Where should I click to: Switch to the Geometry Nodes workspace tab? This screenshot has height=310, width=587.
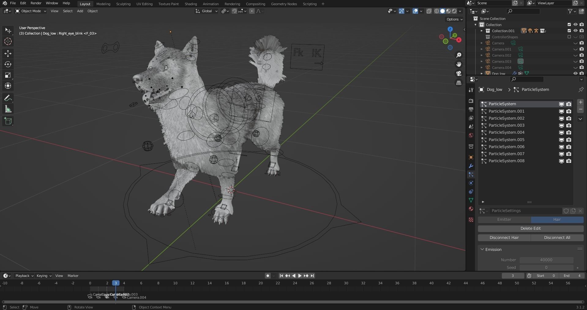[x=284, y=4]
